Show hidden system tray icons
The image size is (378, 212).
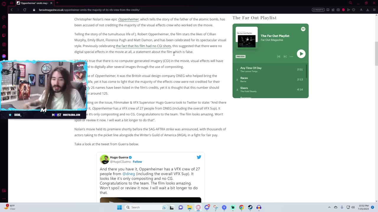(329, 207)
